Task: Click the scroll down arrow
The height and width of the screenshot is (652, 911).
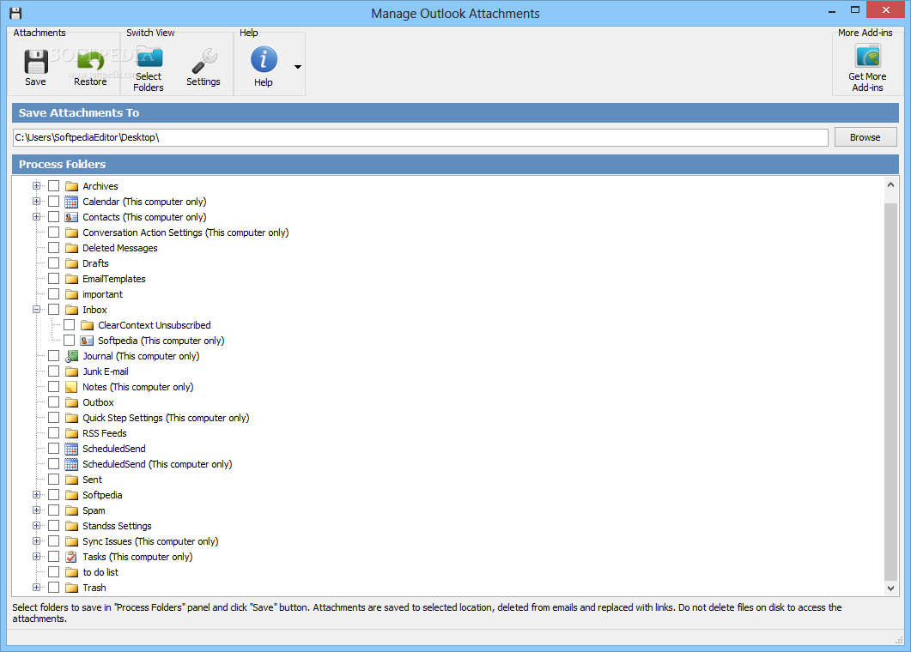Action: click(890, 589)
